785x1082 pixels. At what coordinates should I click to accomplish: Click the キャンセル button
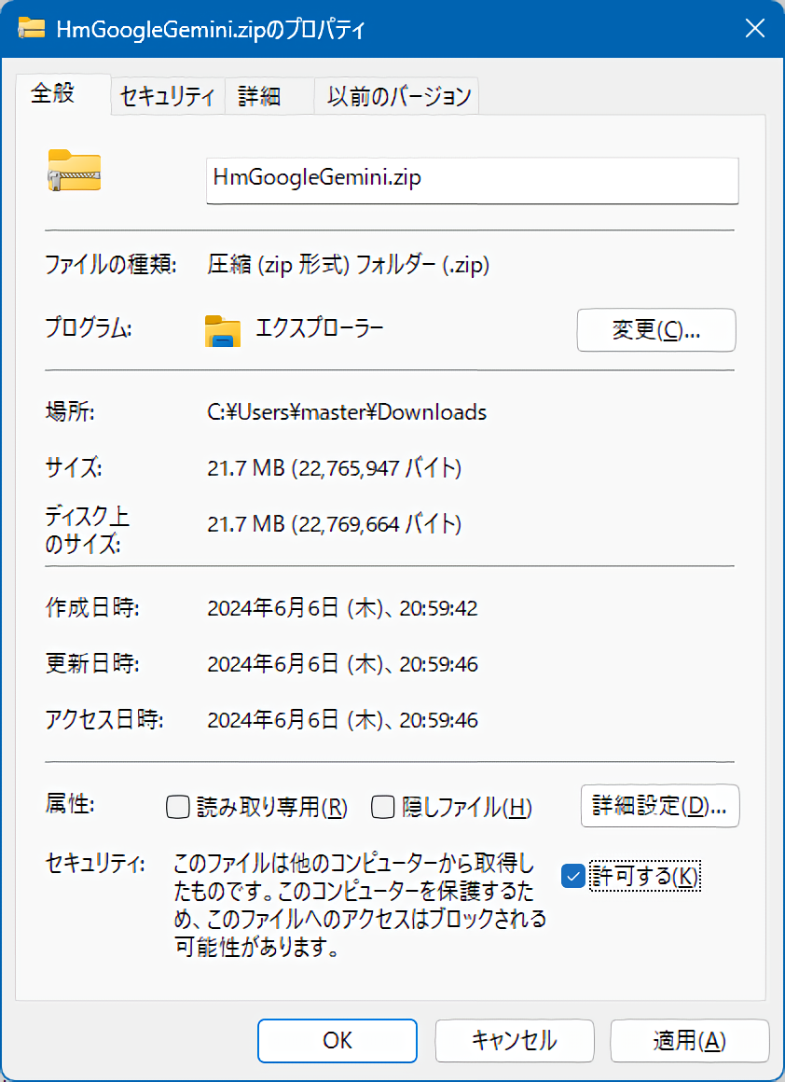click(x=514, y=1040)
